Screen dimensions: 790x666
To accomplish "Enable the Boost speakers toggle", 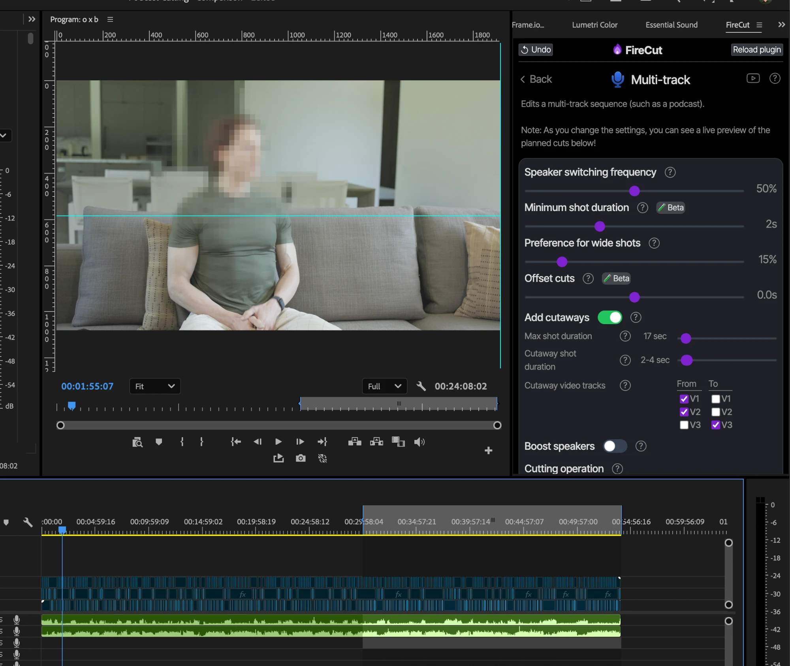I will click(615, 446).
